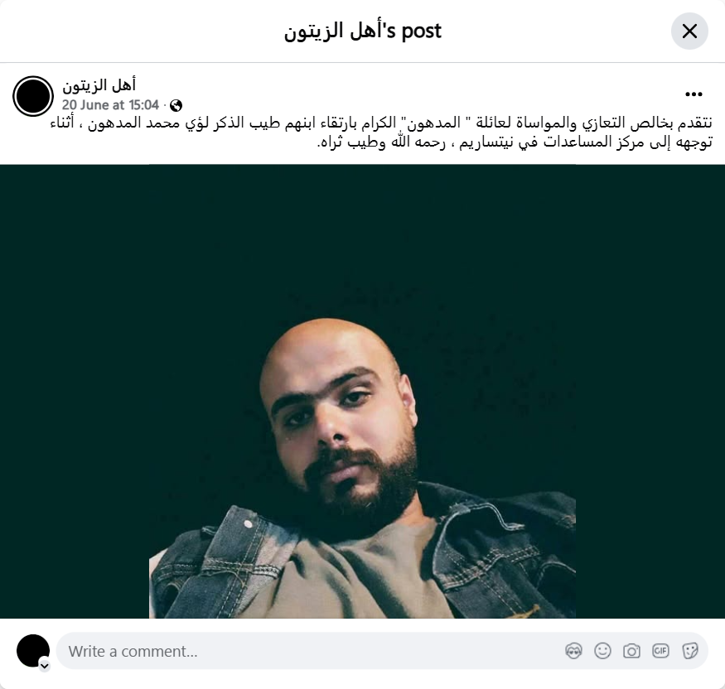The height and width of the screenshot is (689, 725).
Task: Open the GIF picker for the comment
Action: coord(660,651)
